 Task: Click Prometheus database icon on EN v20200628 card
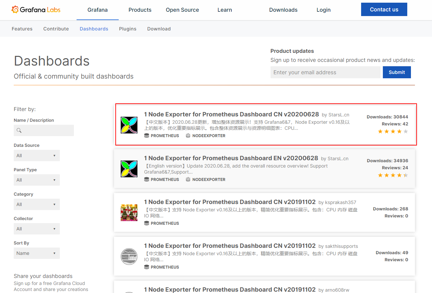coord(146,180)
